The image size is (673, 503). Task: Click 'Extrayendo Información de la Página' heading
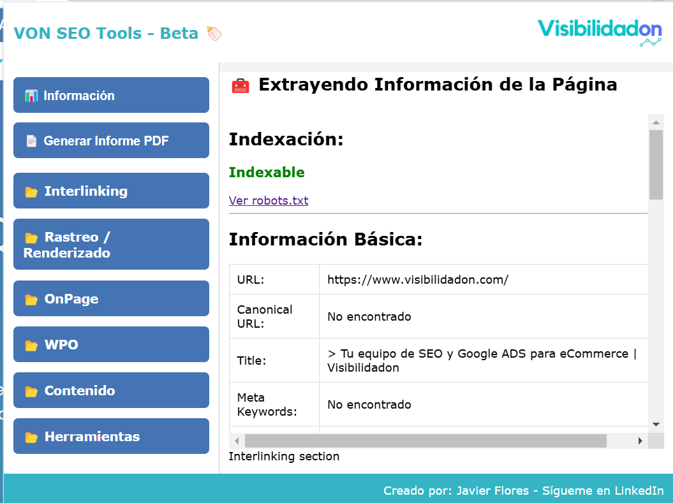point(438,85)
